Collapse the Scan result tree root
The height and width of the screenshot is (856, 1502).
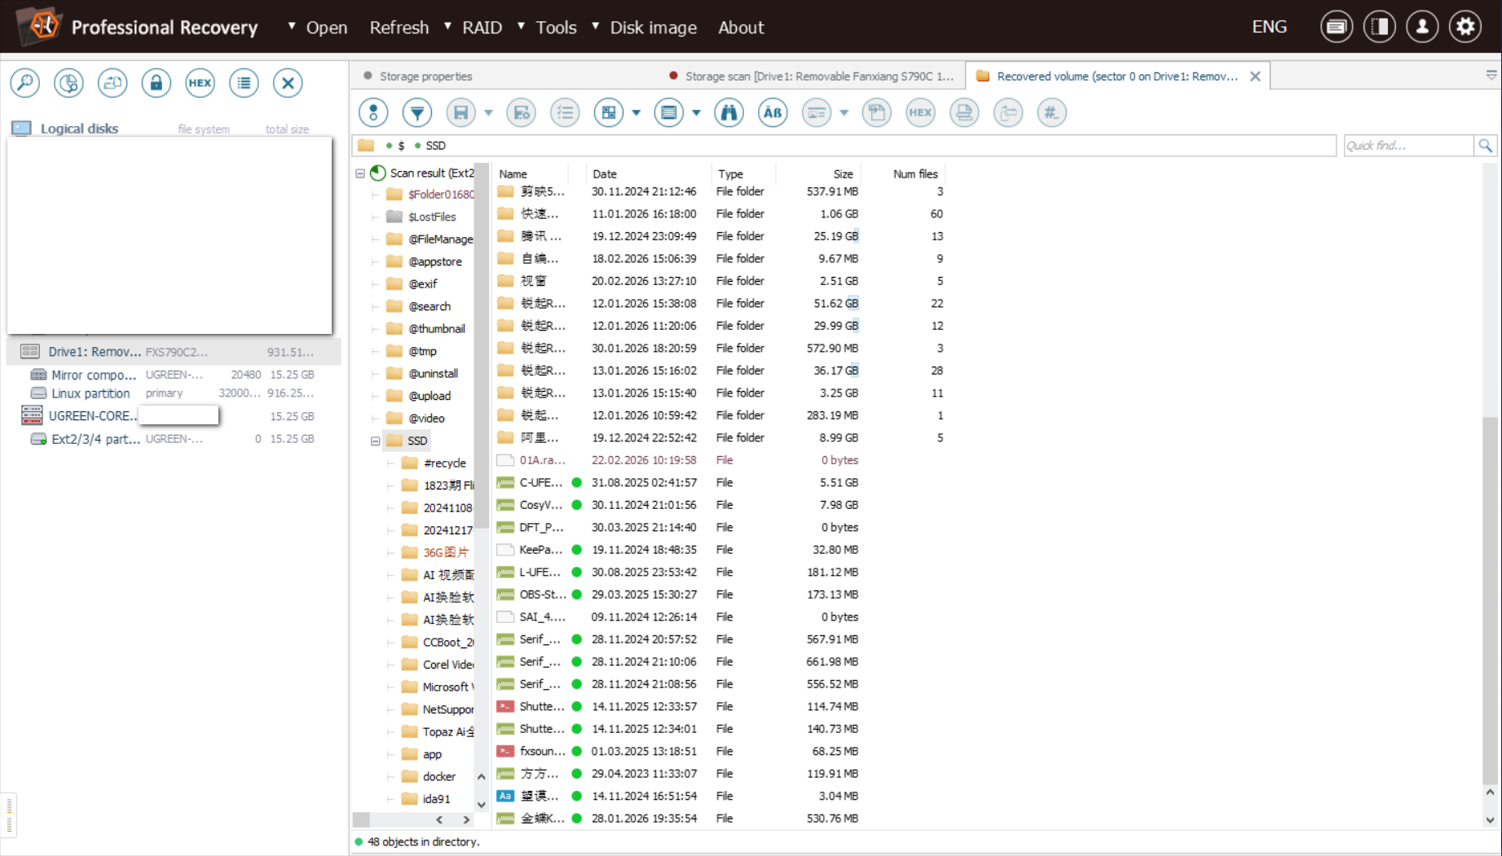coord(360,173)
